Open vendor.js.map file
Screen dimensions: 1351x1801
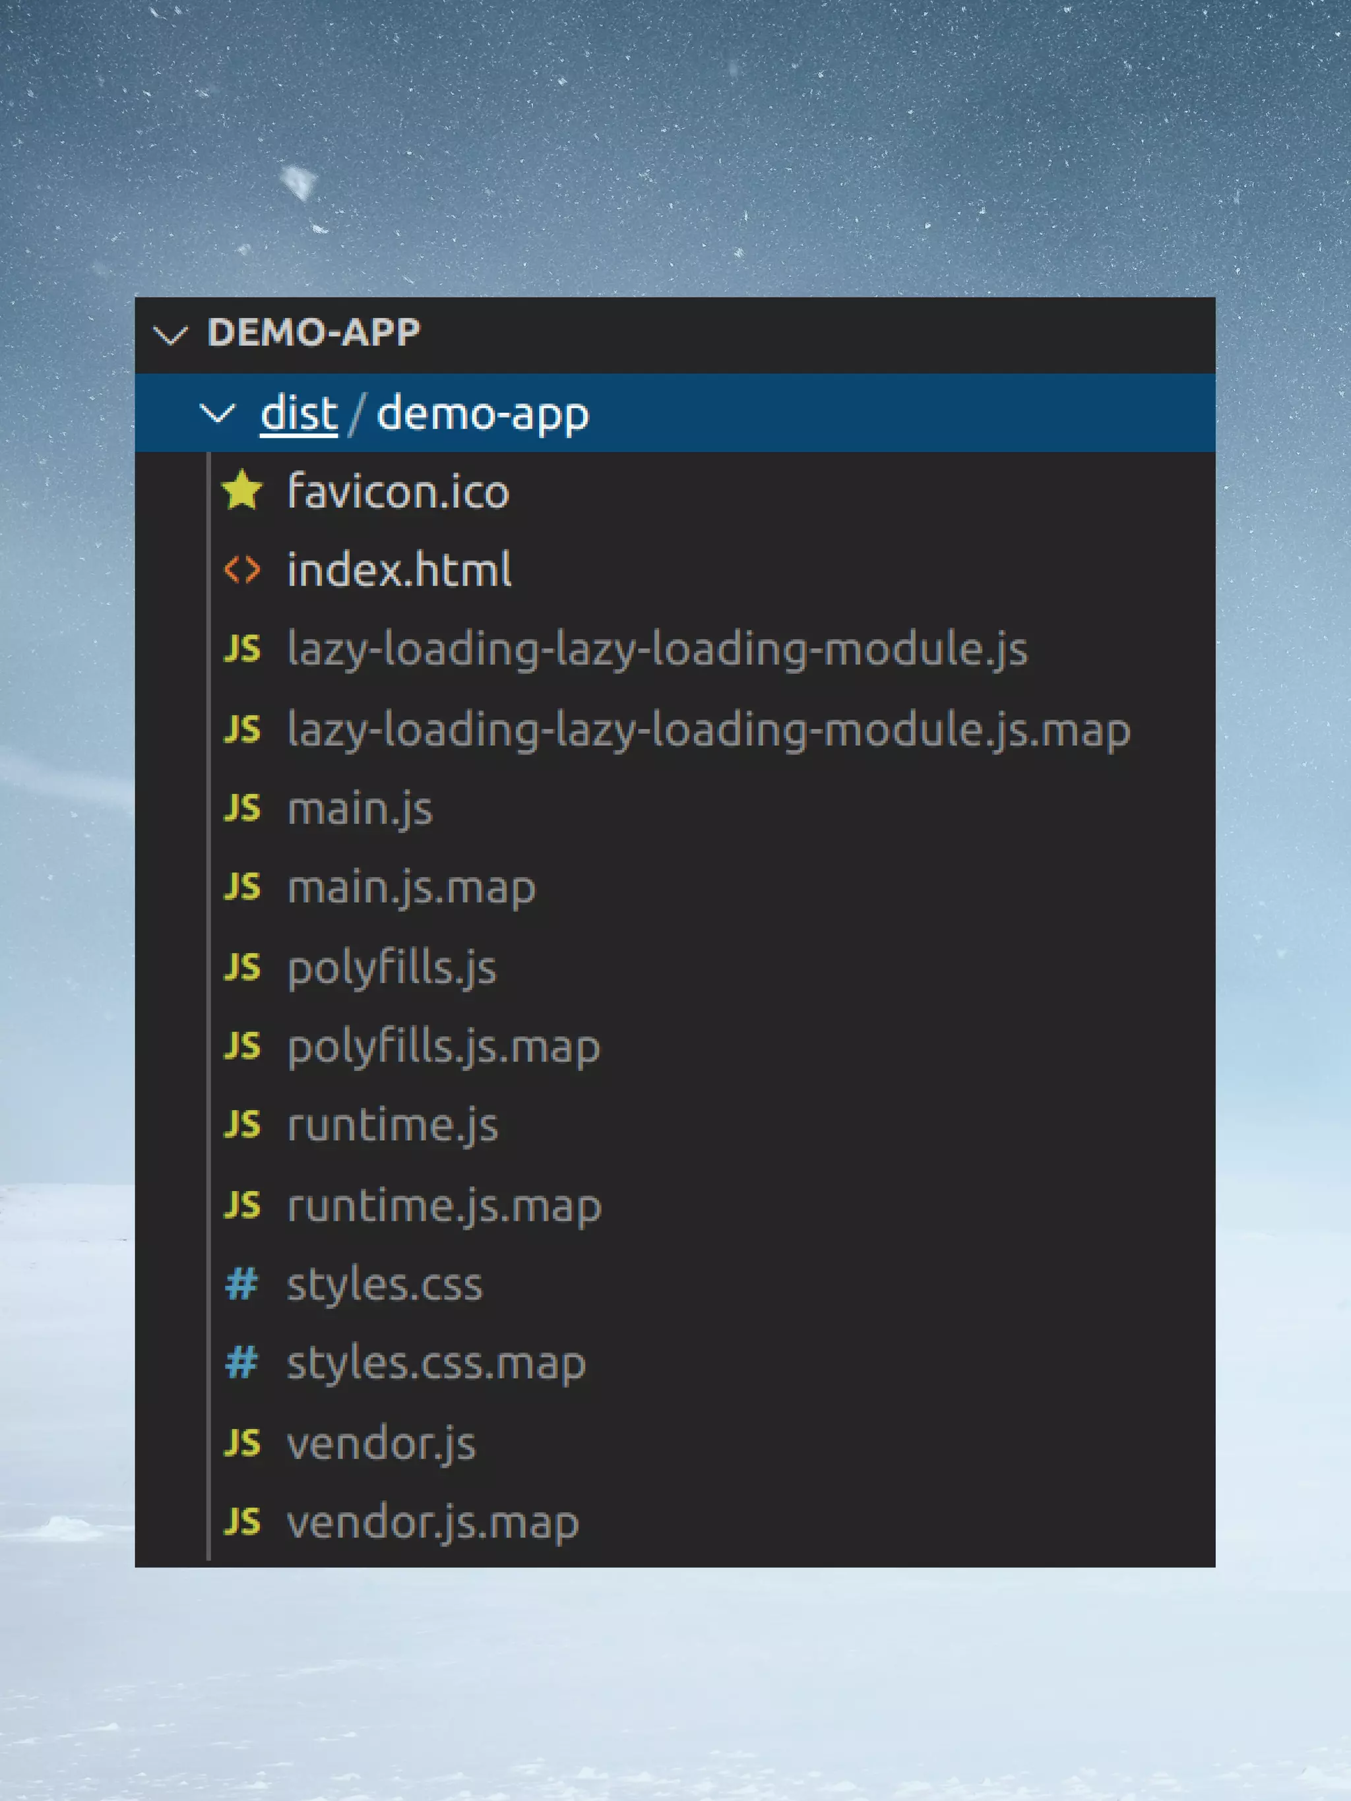pyautogui.click(x=433, y=1523)
